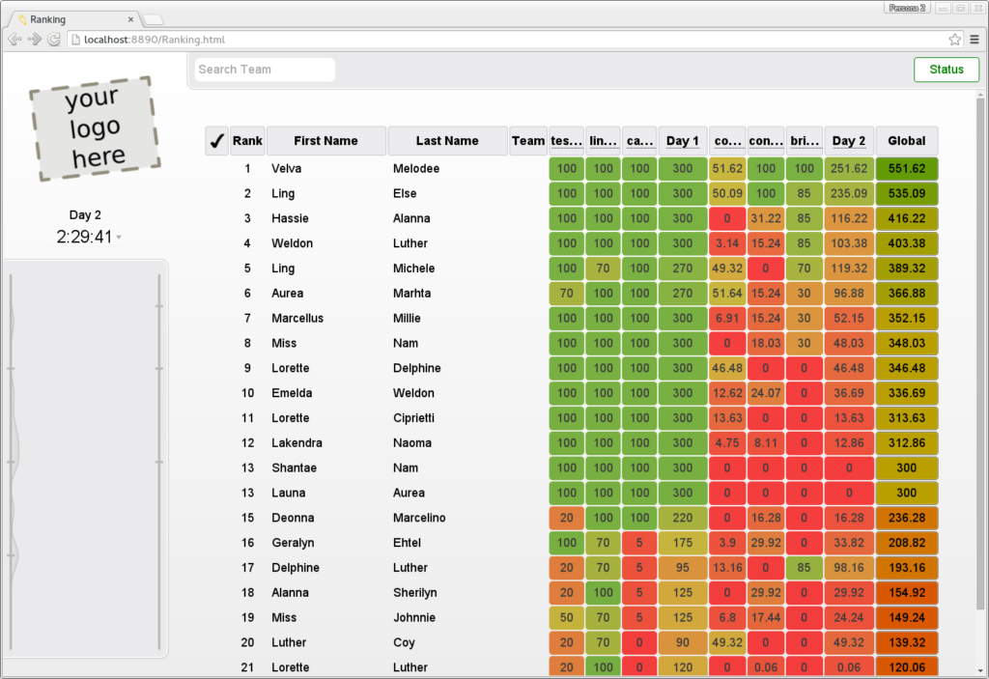The width and height of the screenshot is (989, 679).
Task: Open a new browser tab
Action: click(x=155, y=19)
